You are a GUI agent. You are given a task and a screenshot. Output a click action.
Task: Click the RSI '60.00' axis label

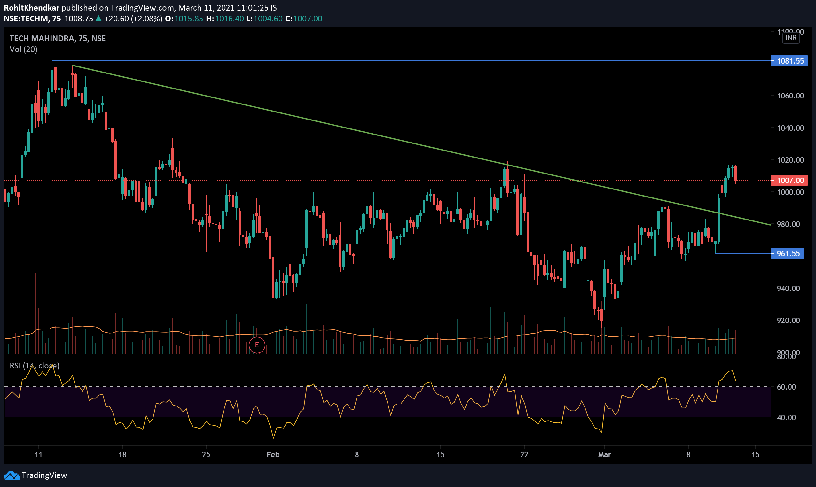point(787,387)
